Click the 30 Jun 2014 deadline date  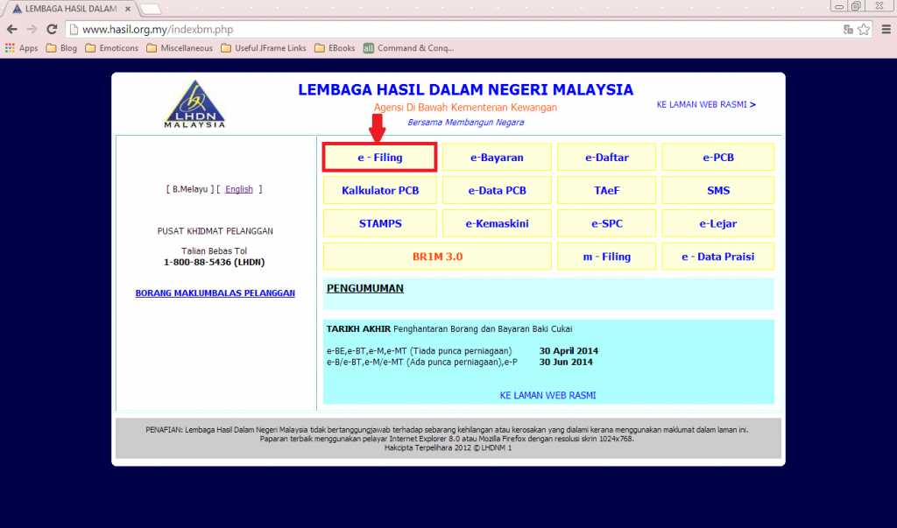[565, 362]
